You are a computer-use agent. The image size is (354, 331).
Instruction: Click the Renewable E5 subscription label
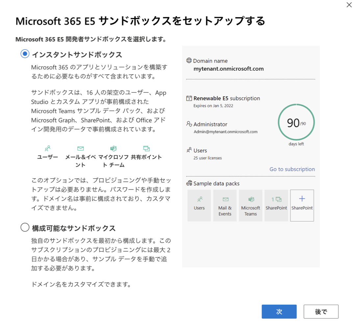(227, 98)
